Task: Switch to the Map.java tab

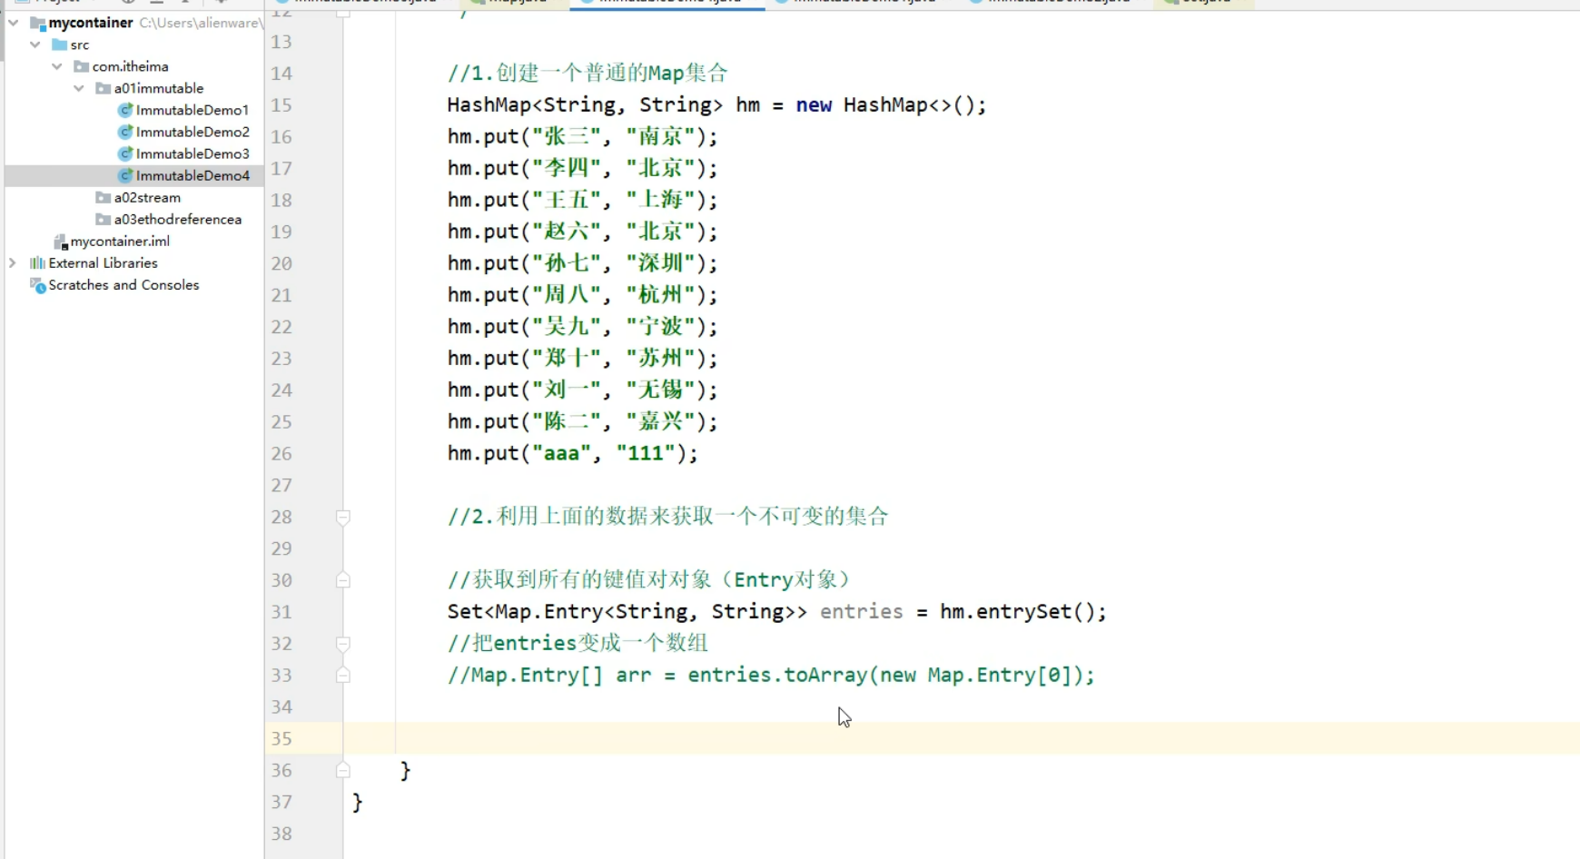Action: click(x=509, y=2)
